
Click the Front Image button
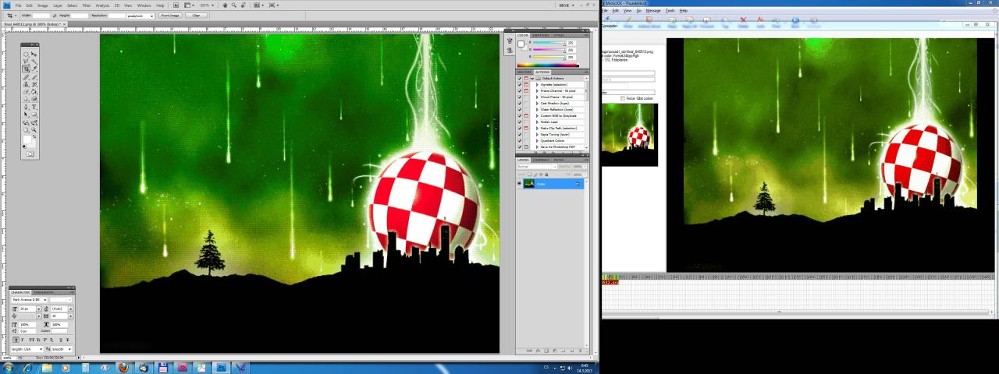coord(169,16)
